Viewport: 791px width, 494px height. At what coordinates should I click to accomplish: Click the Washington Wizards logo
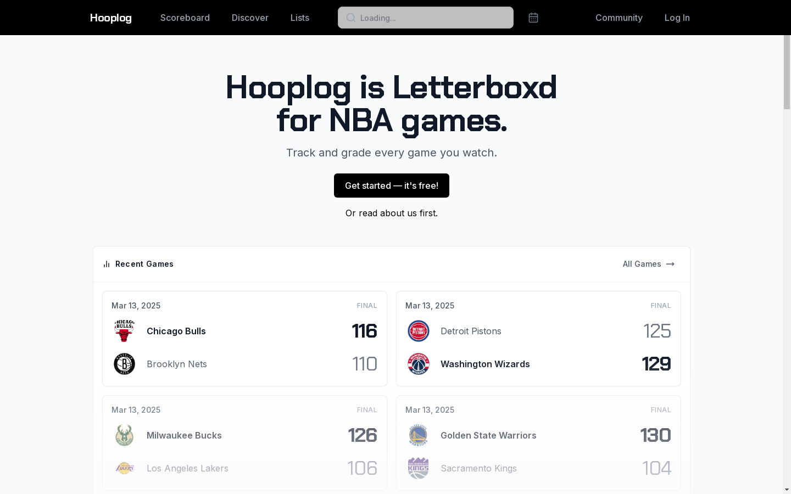pyautogui.click(x=419, y=364)
